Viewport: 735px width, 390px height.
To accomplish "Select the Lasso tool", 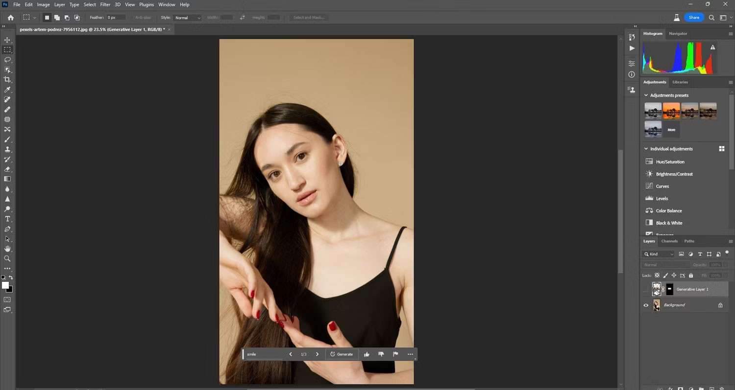I will (x=7, y=60).
